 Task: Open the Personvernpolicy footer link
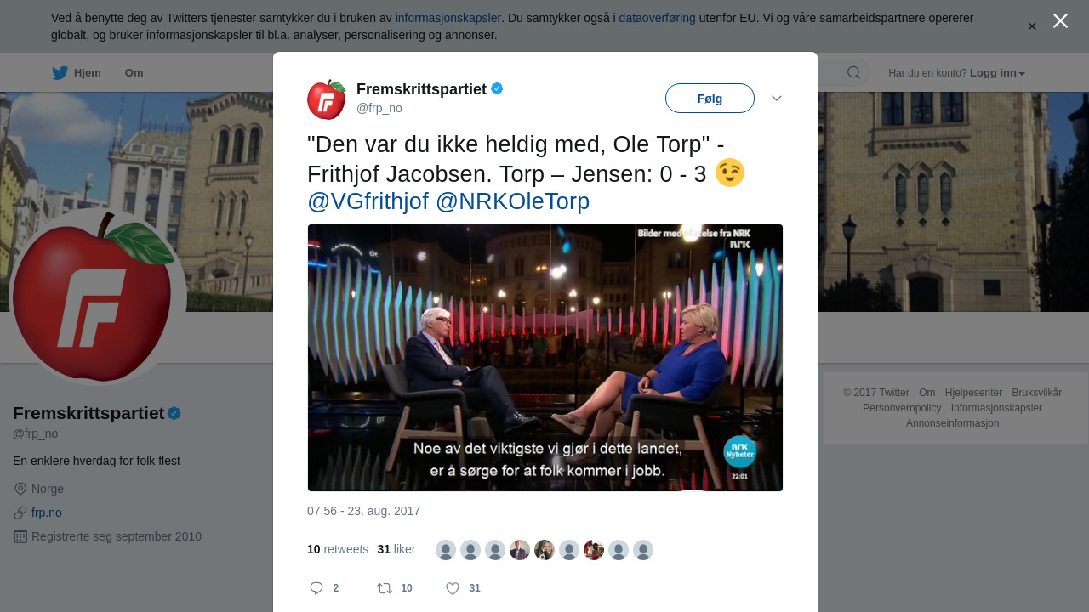point(902,408)
